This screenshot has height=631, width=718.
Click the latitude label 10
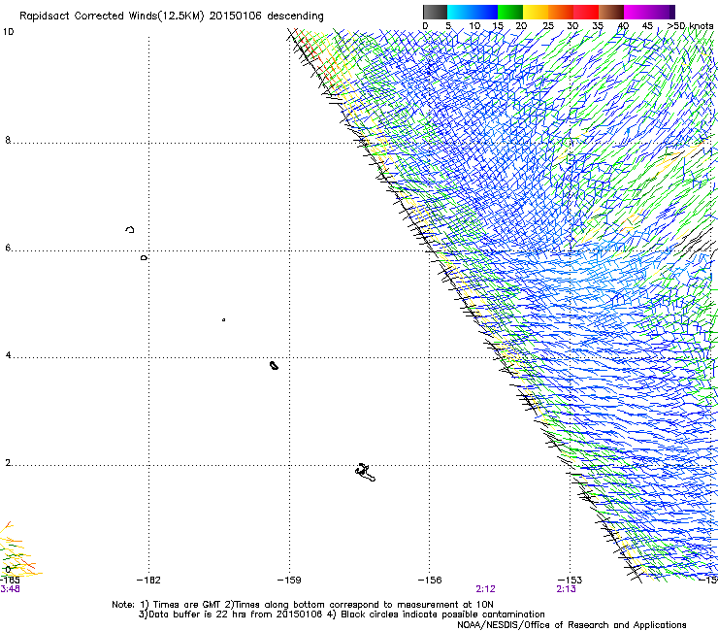click(x=8, y=32)
